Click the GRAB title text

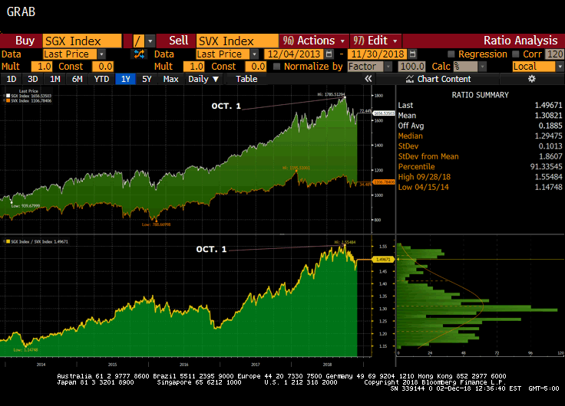tap(21, 11)
